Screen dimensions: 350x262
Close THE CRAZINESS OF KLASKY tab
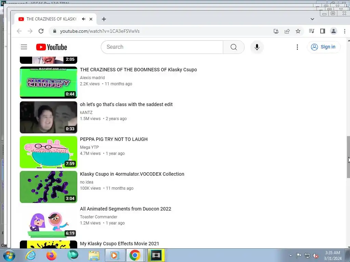(91, 19)
